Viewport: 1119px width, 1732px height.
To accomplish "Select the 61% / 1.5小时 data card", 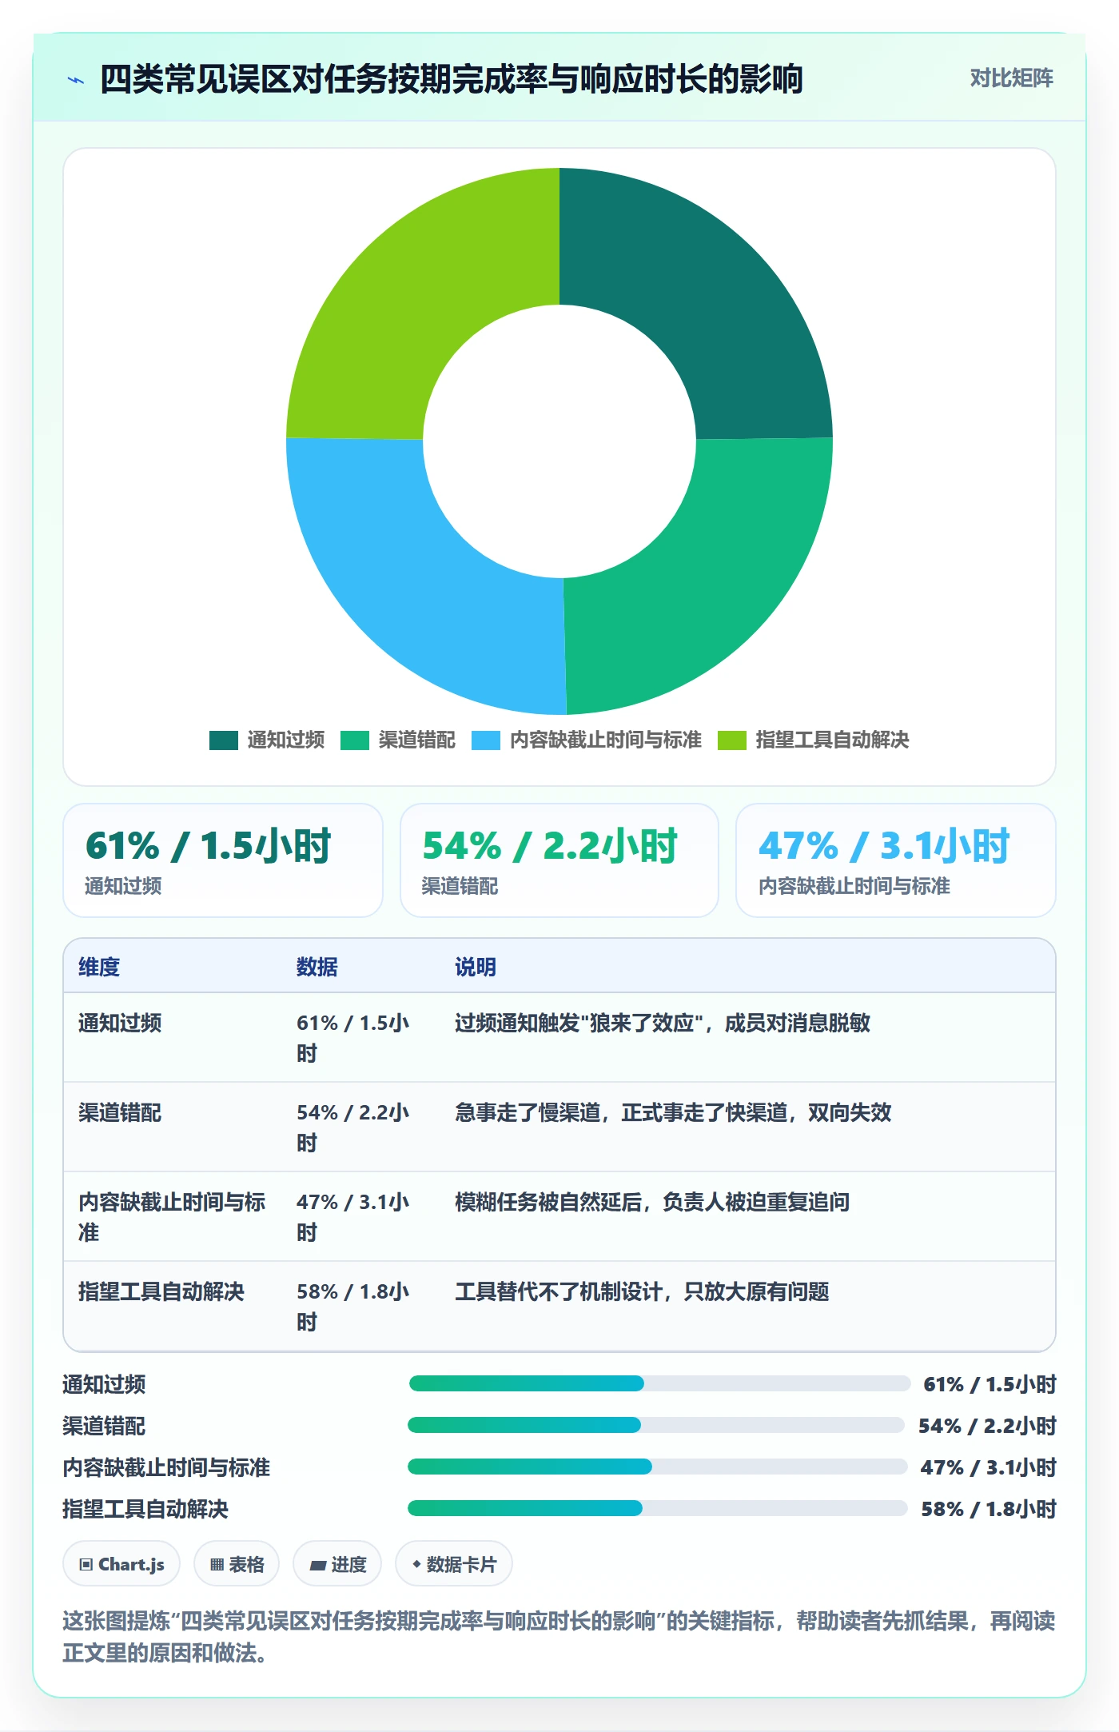I will [x=223, y=860].
